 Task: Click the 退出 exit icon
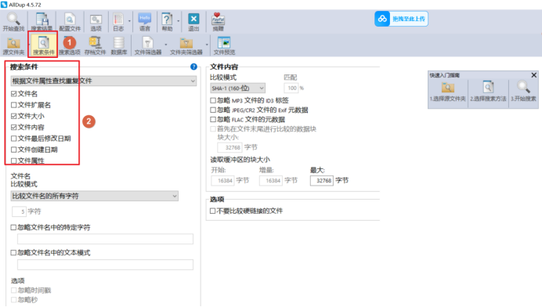tap(193, 21)
